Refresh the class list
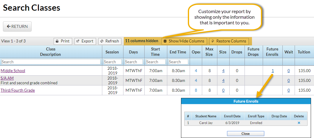314x138 pixels. click(110, 41)
